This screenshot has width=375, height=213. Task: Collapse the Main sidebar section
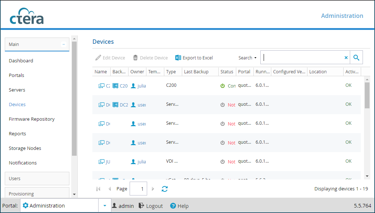click(x=64, y=44)
